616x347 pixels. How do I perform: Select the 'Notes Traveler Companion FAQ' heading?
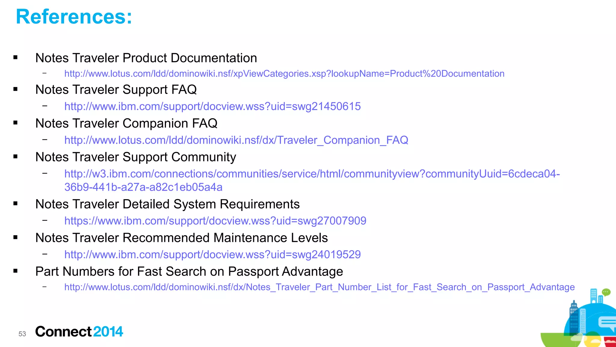coord(126,123)
